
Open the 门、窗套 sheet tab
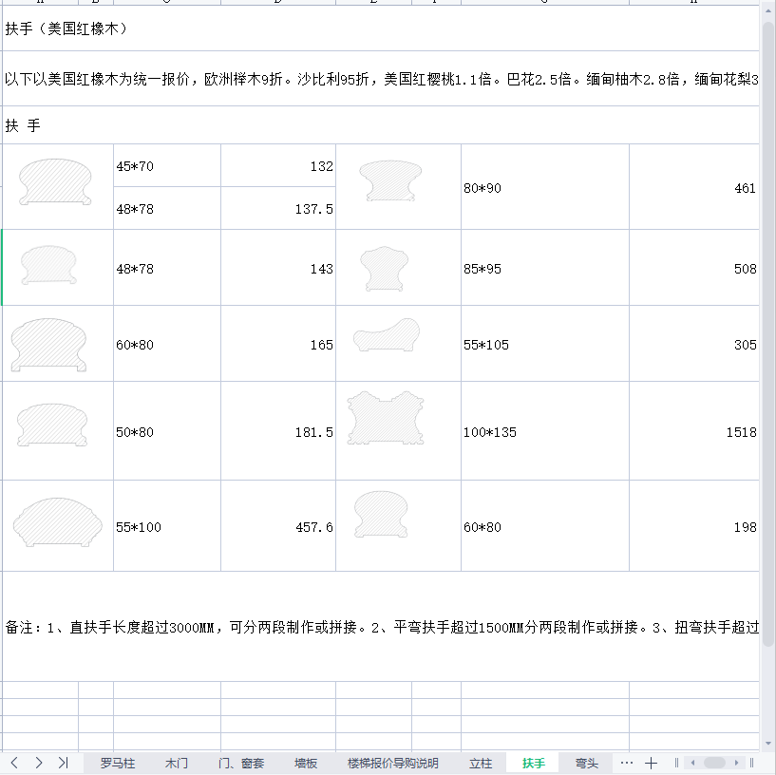[241, 763]
